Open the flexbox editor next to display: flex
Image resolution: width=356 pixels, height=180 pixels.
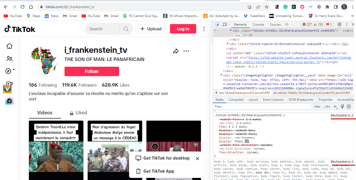[247, 141]
